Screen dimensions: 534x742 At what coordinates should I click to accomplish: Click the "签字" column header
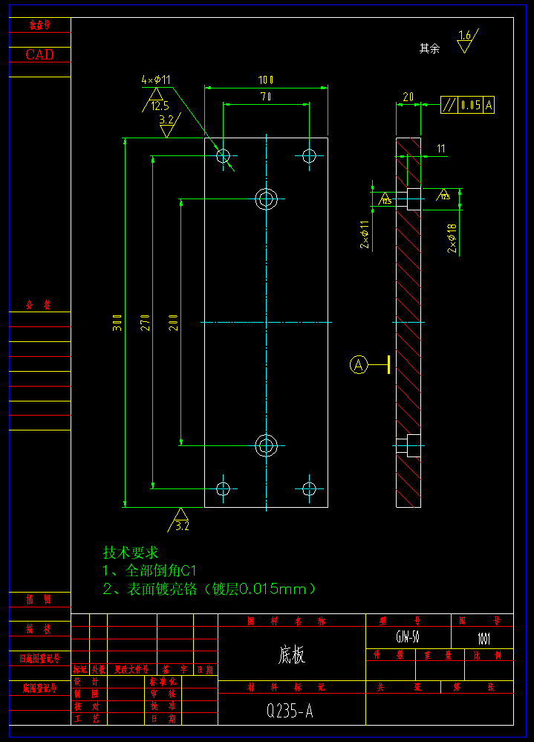175,669
